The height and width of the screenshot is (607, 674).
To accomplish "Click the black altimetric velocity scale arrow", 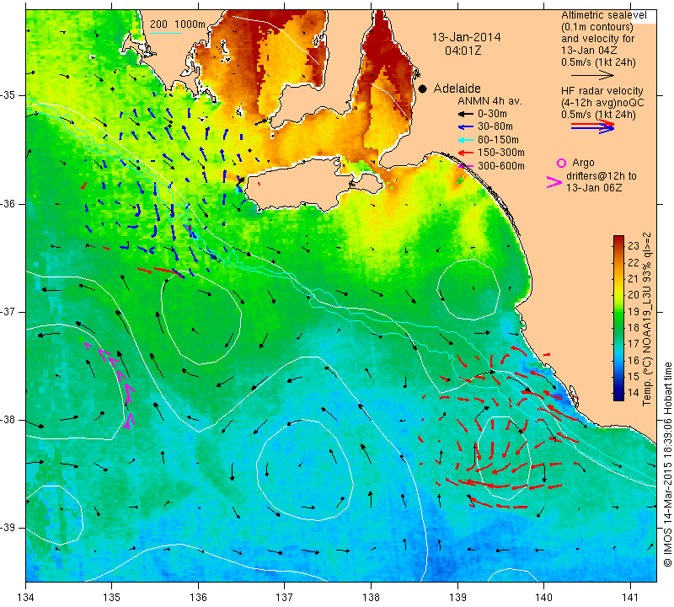I will pos(593,75).
